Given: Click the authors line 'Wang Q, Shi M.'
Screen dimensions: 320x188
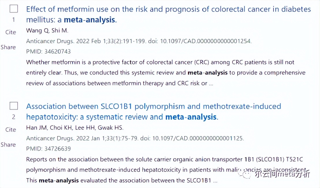Looking at the screenshot, I should 47,31.
